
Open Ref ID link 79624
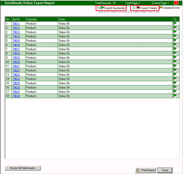coord(16,79)
